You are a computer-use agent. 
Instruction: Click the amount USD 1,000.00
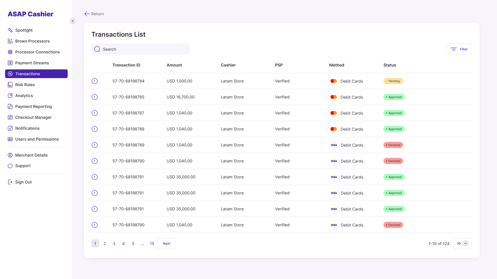pos(179,81)
